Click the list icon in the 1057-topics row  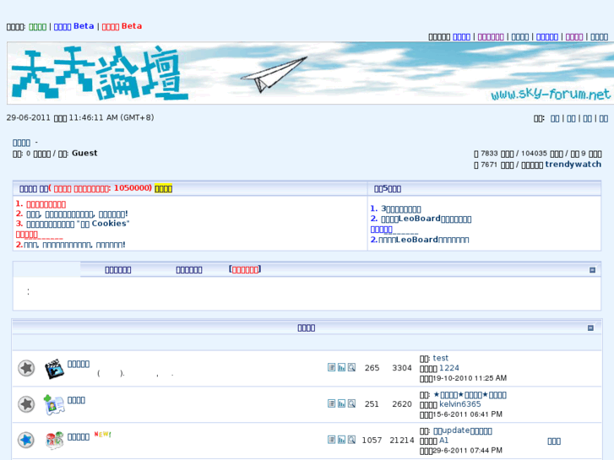click(331, 440)
